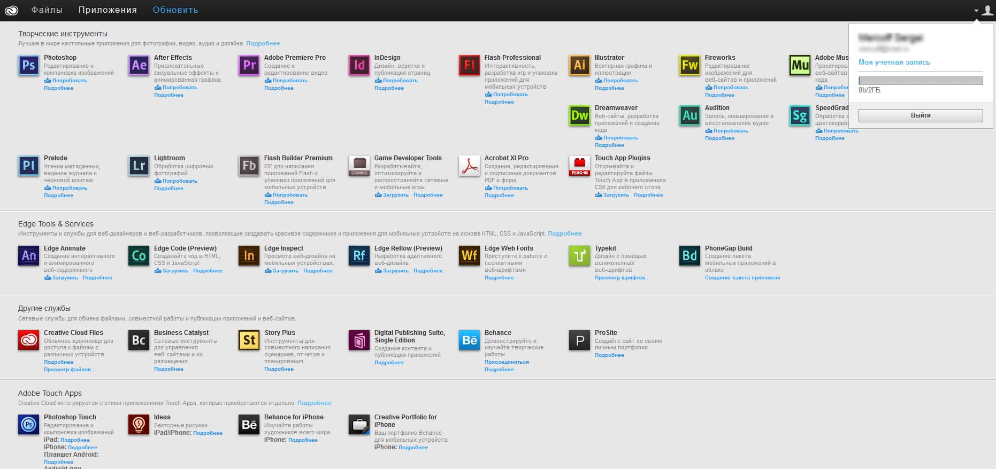Screen dimensions: 996x469
Task: Click the Edge Tools & Services heading
Action: point(56,224)
